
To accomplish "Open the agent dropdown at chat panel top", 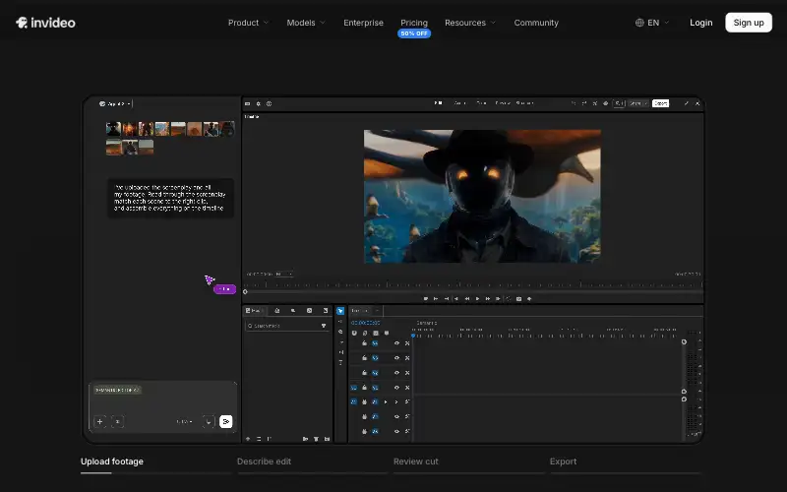I will tap(115, 104).
